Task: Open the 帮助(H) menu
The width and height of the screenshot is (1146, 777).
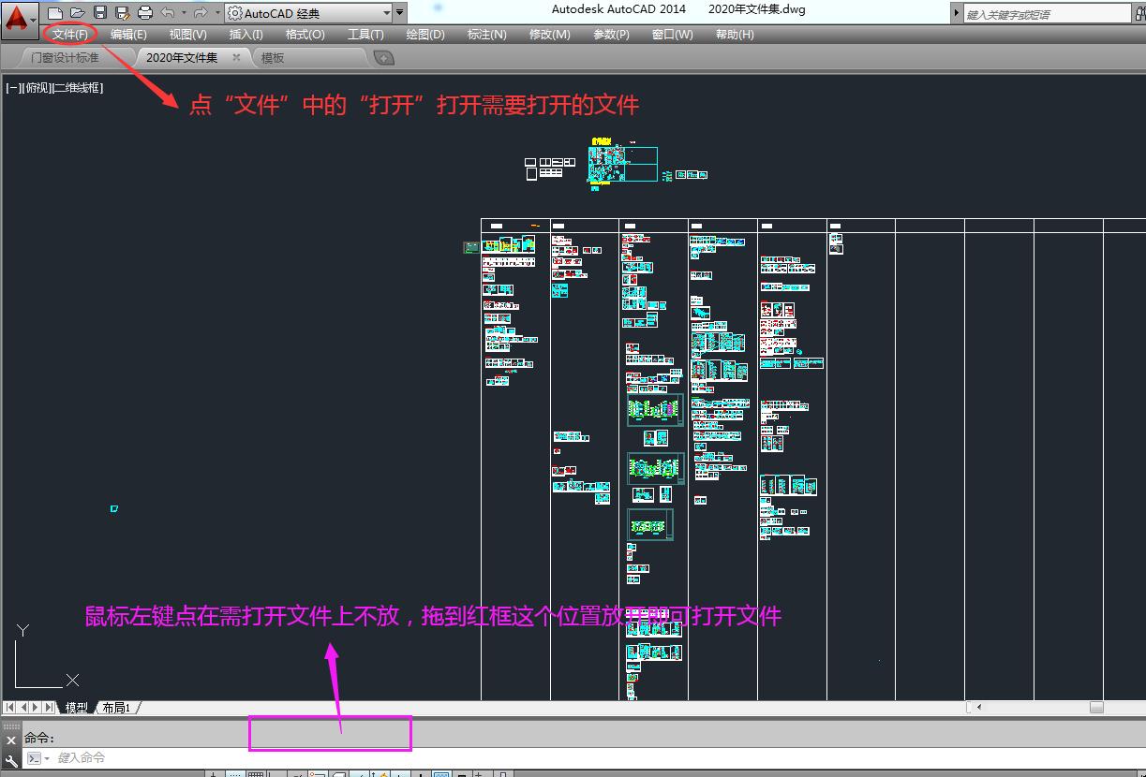Action: [x=735, y=35]
